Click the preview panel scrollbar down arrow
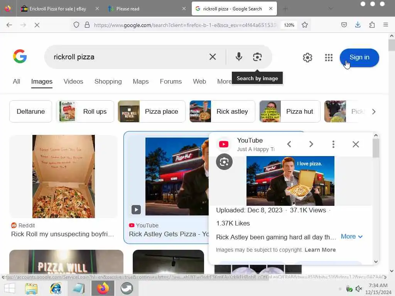The image size is (395, 296). 376,262
